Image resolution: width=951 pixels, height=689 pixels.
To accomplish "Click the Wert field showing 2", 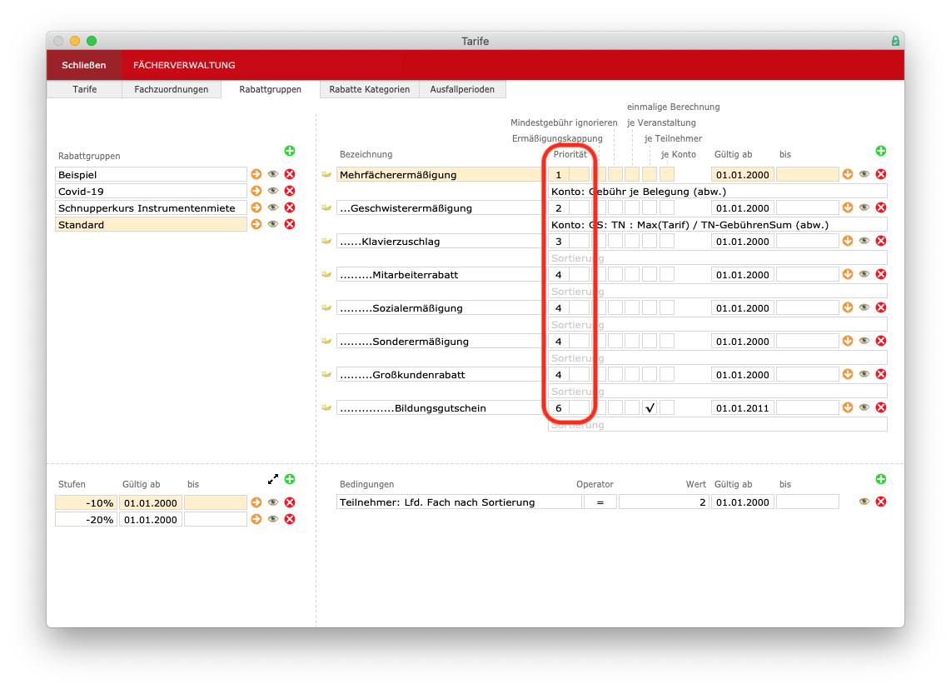I will coord(665,502).
